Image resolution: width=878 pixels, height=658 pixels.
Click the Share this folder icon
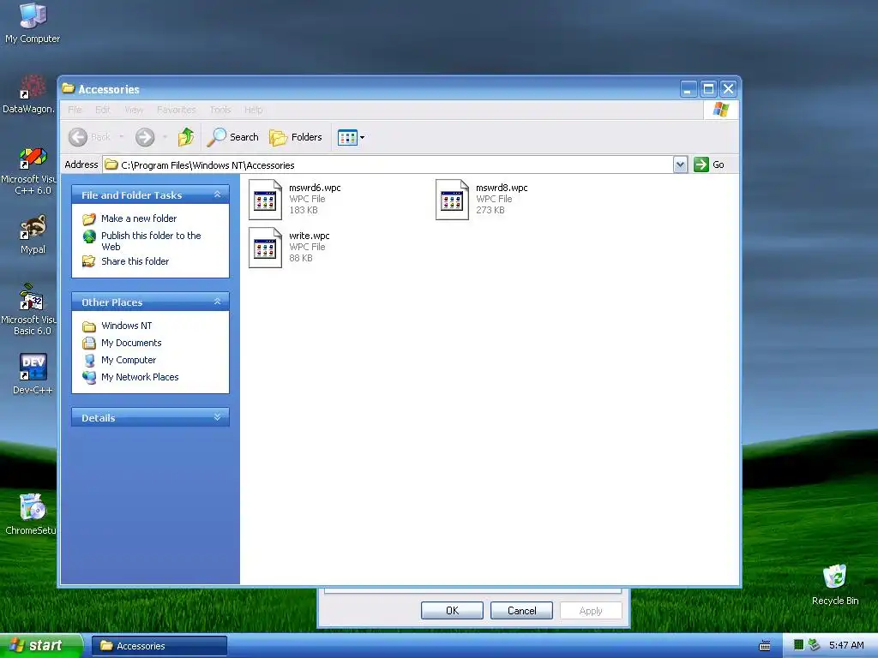[x=89, y=261]
